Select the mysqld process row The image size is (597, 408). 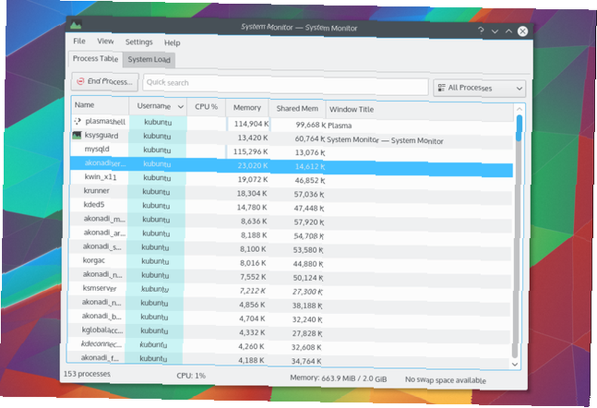[292, 151]
